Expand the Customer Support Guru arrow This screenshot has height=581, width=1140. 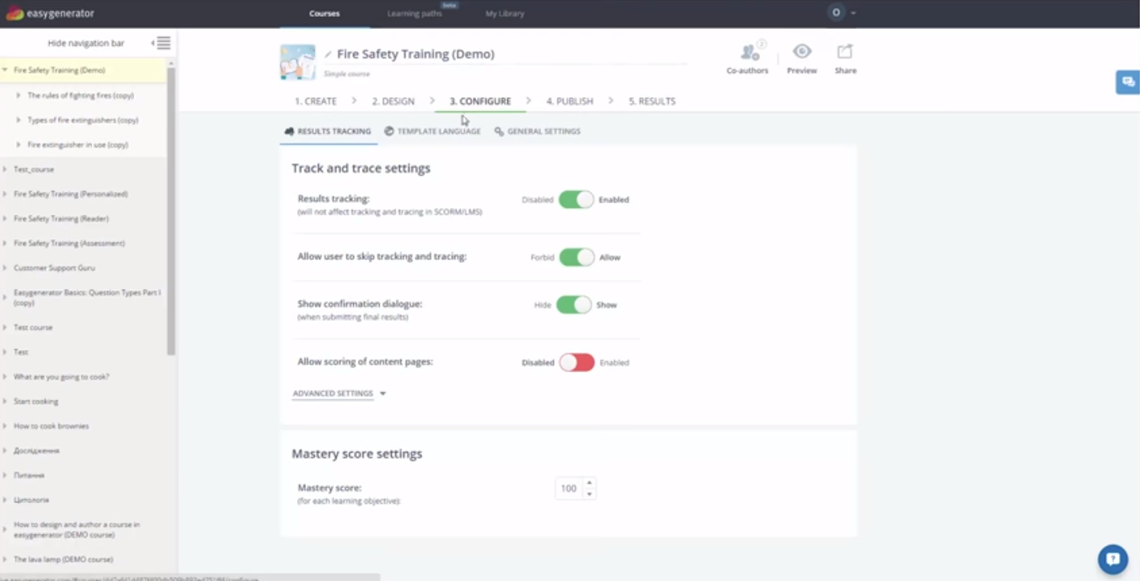[5, 268]
